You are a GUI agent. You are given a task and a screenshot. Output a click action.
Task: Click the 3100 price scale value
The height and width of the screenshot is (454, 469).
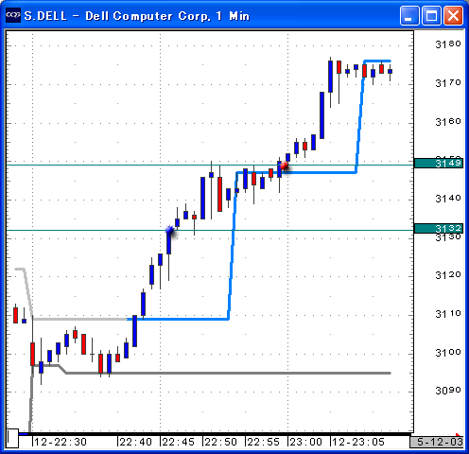(x=448, y=353)
